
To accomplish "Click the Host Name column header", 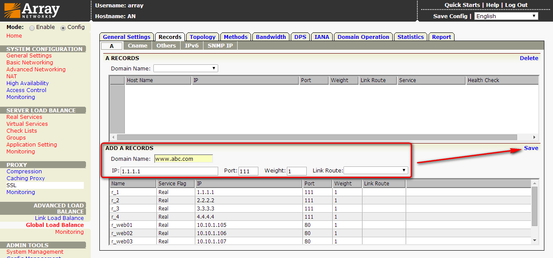I will pyautogui.click(x=158, y=80).
